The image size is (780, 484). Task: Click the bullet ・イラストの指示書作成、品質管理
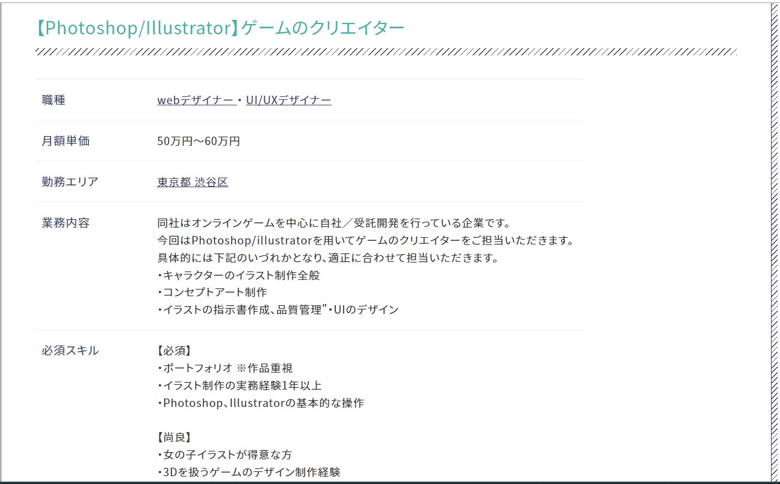point(278,310)
